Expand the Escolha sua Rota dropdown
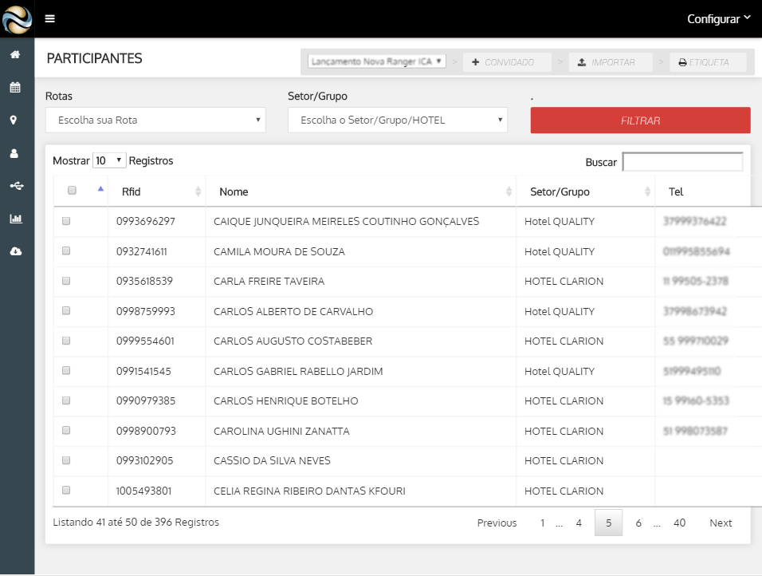Image resolution: width=762 pixels, height=576 pixels. coord(155,120)
